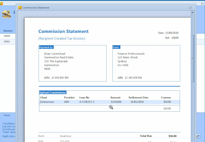Click the dollar sign money icon
This screenshot has height=142, width=205.
tap(6, 14)
